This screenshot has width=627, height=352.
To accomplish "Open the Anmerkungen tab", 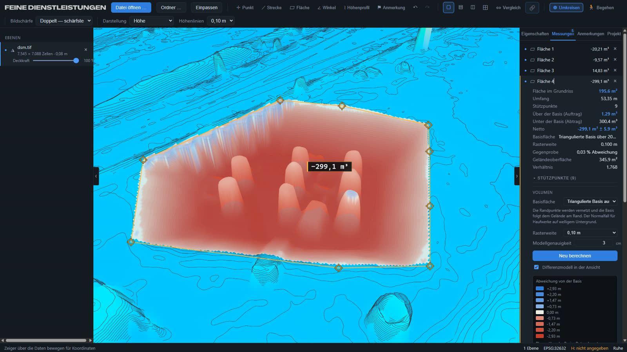I will pos(591,34).
